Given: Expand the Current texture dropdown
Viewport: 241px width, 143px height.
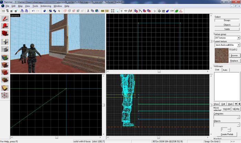Looking at the screenshot, I should pos(238,45).
